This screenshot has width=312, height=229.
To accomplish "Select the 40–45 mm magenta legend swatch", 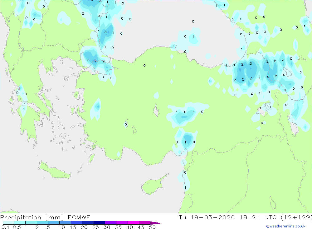I will (133, 223).
